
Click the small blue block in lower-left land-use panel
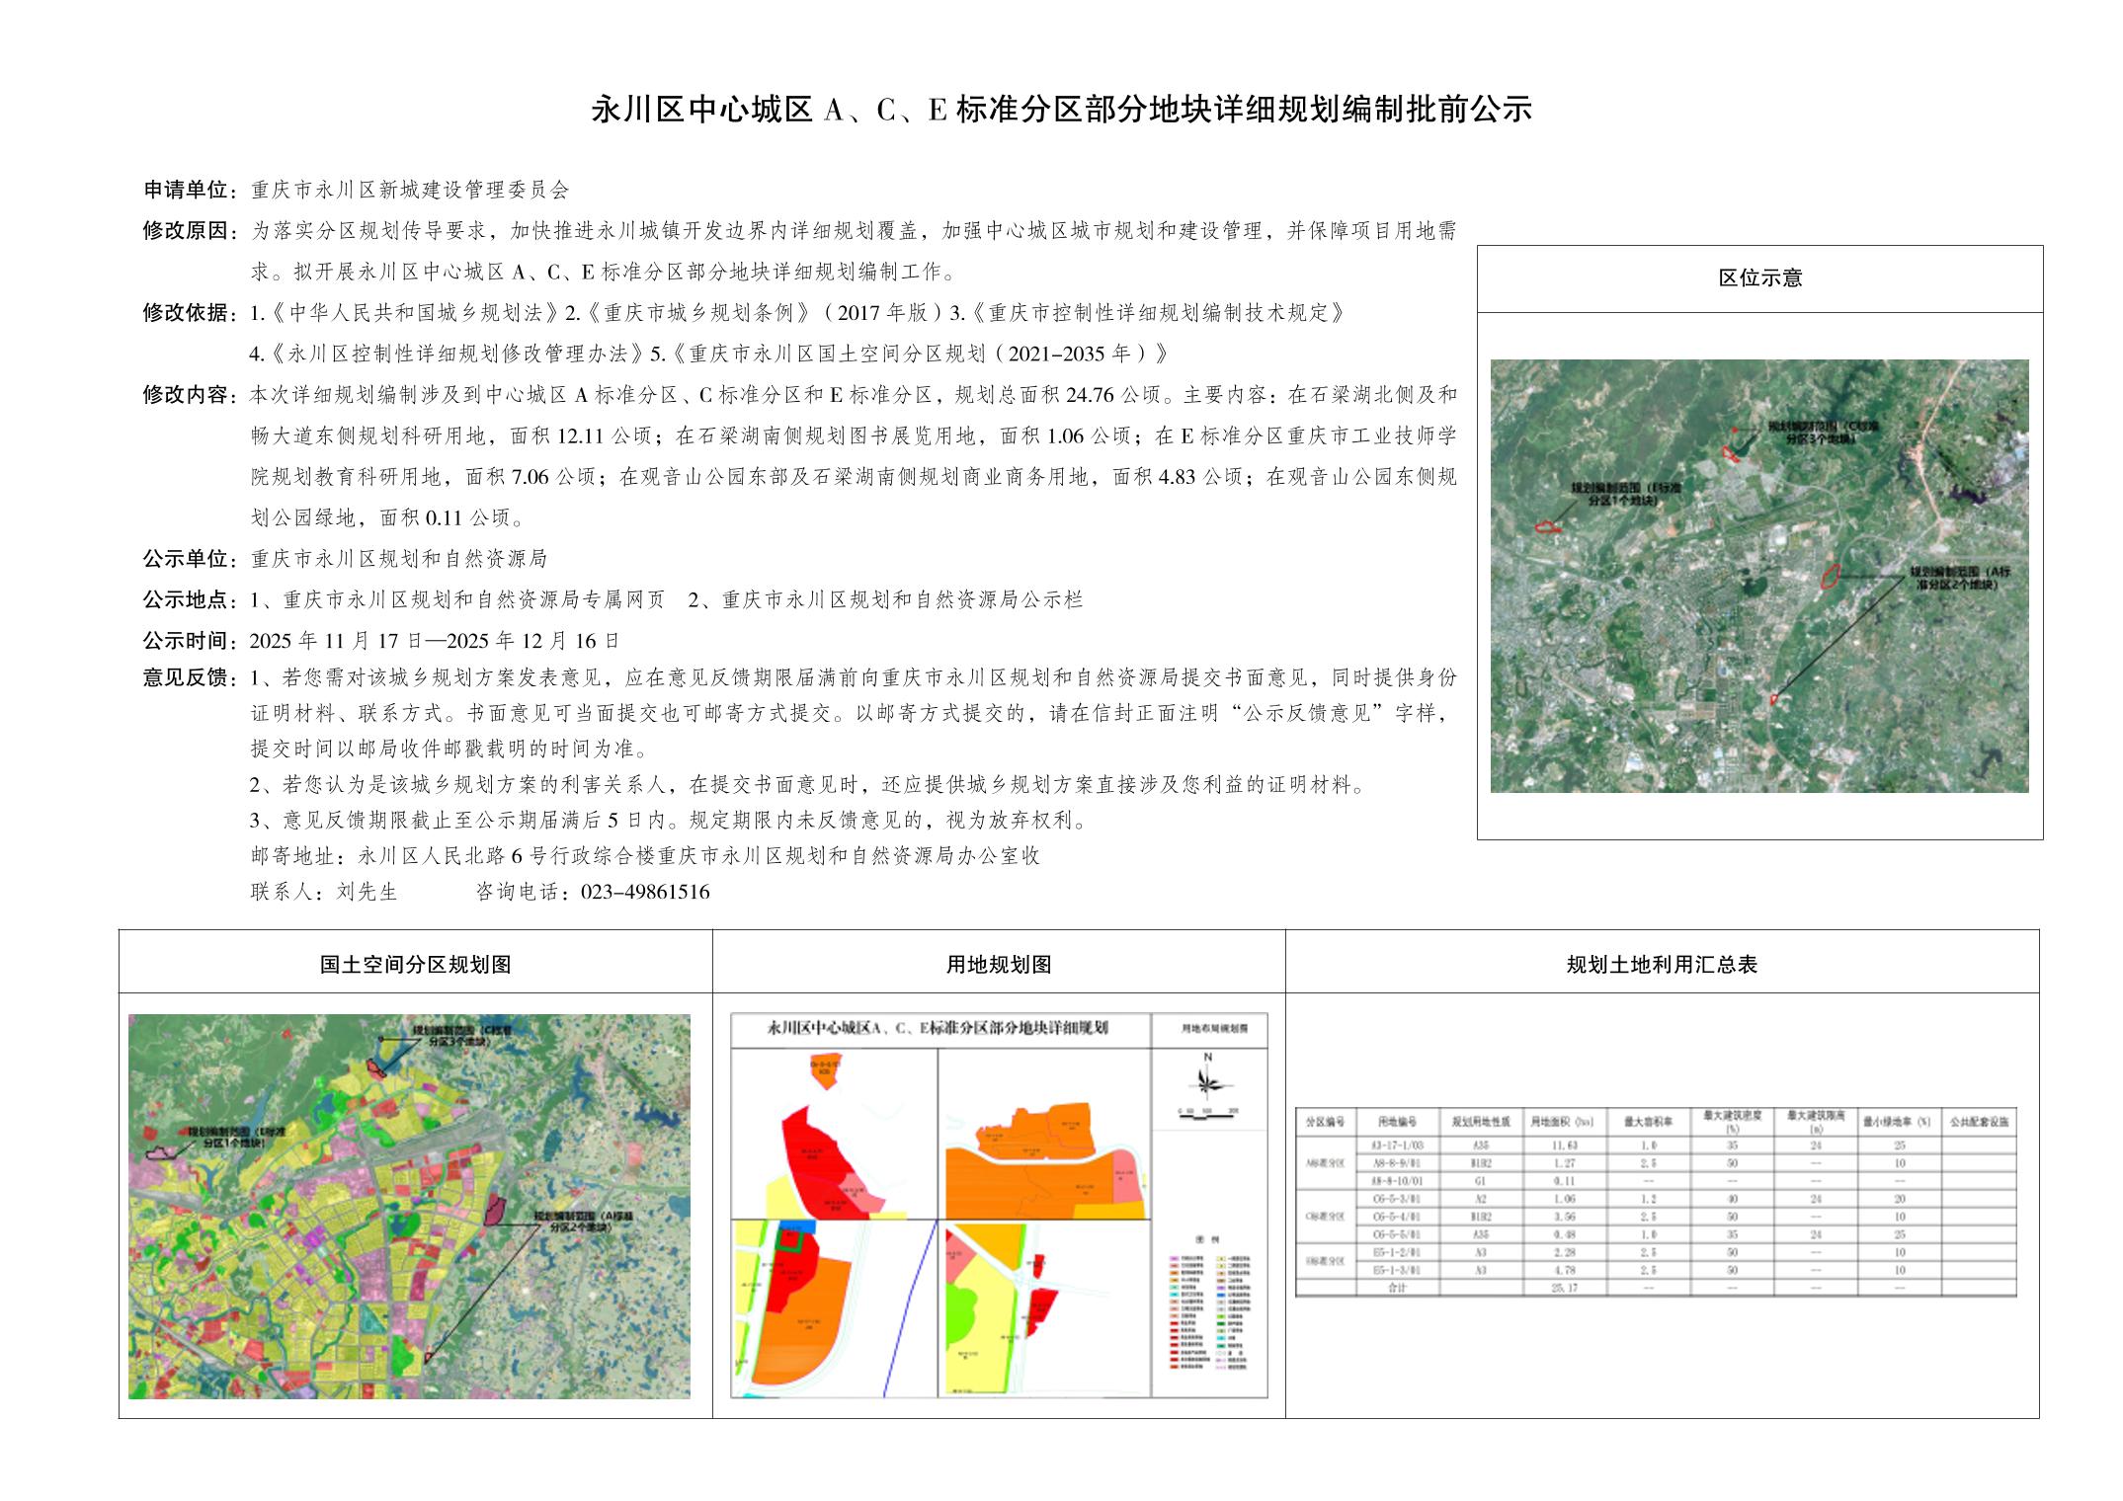click(x=797, y=1224)
